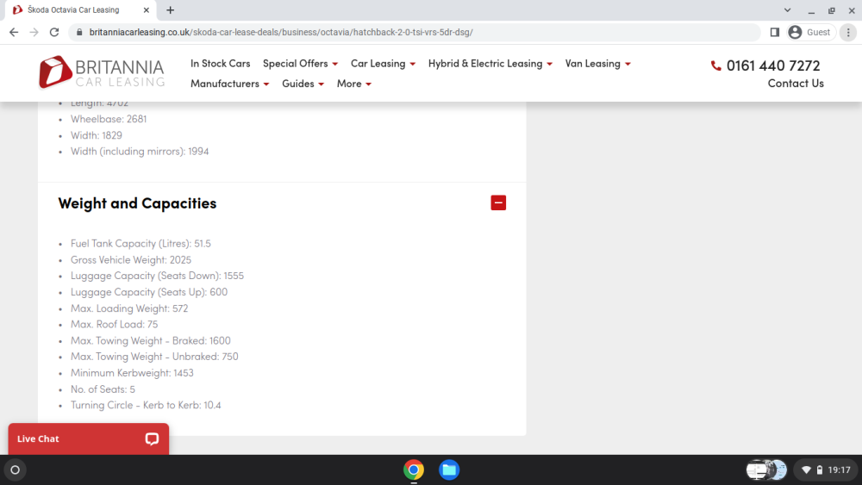This screenshot has height=485, width=862.
Task: Open the More dropdown menu
Action: click(x=354, y=84)
